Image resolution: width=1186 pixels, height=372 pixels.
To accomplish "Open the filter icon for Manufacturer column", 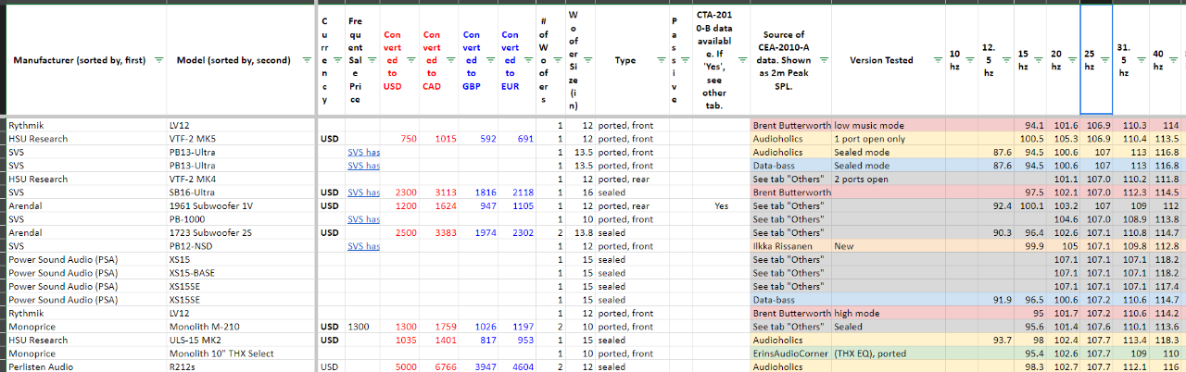I will click(x=158, y=60).
